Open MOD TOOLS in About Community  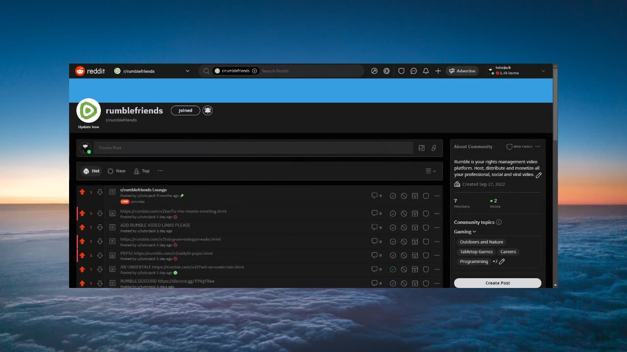tap(519, 147)
